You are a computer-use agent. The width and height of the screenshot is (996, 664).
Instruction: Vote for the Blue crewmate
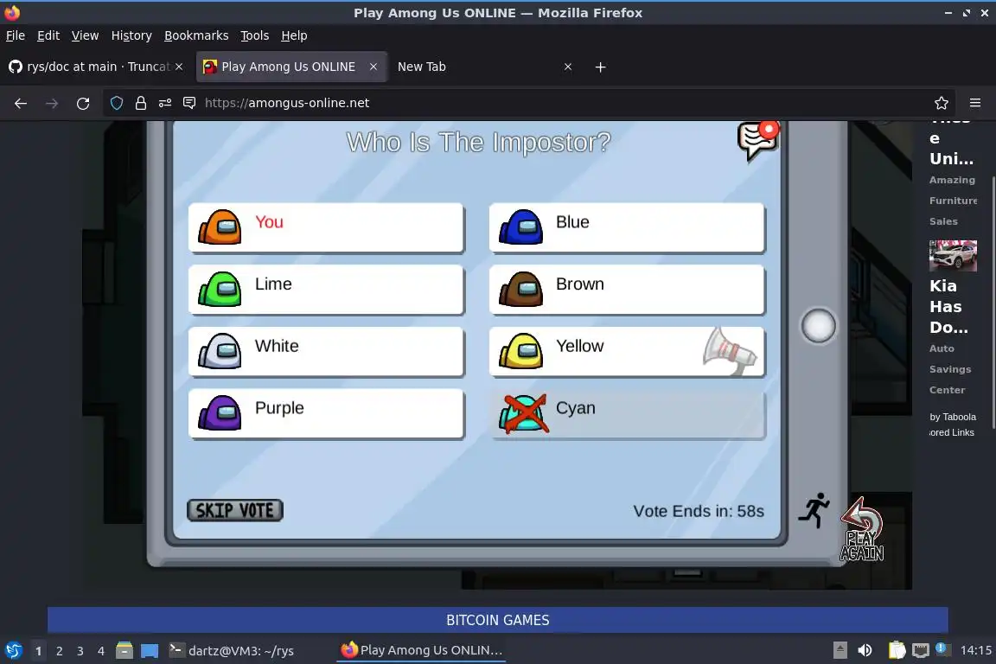pos(627,227)
